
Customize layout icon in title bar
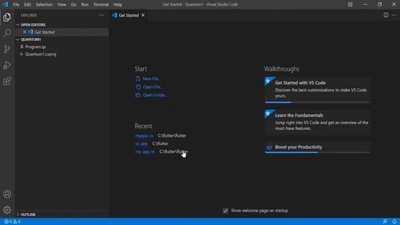coord(350,4)
